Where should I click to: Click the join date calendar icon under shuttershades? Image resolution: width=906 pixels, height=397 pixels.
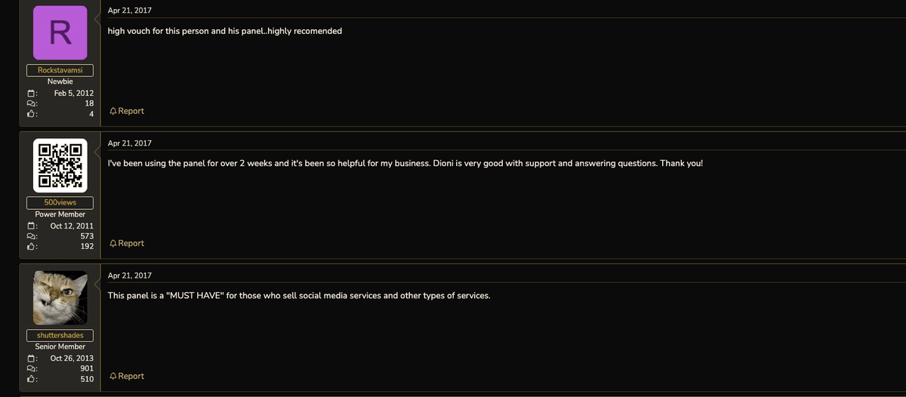coord(32,358)
